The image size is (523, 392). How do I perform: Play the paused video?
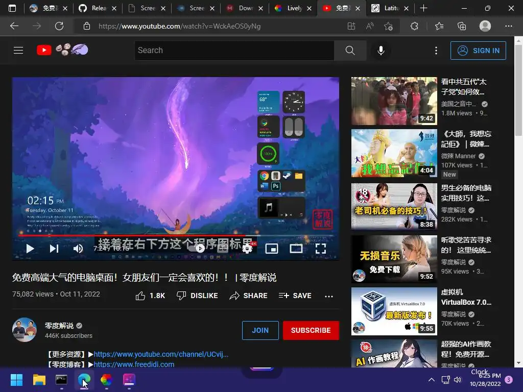30,249
